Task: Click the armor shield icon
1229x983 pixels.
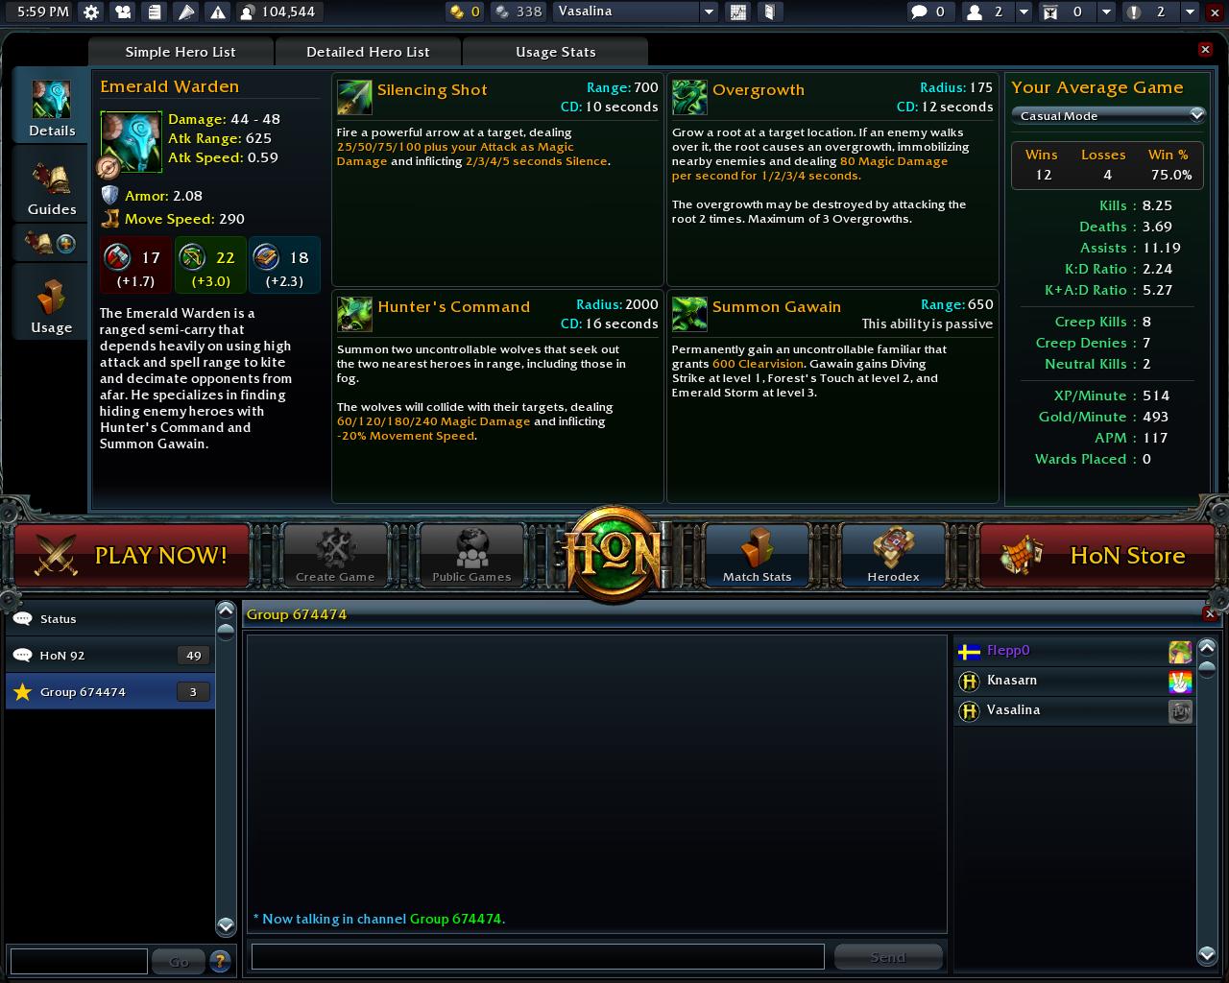Action: coord(110,195)
